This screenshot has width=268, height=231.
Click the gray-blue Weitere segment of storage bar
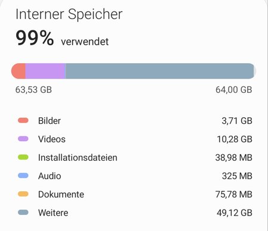(160, 71)
